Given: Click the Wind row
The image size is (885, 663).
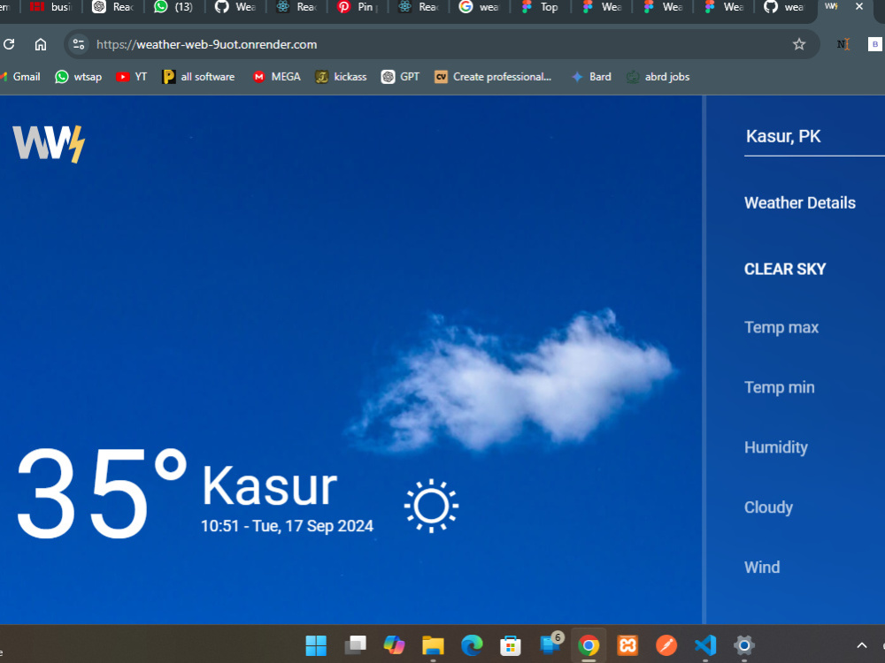Looking at the screenshot, I should [x=762, y=568].
